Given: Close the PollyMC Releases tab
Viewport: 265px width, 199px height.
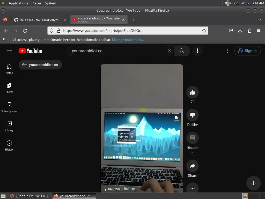Looking at the screenshot, I should point(65,20).
